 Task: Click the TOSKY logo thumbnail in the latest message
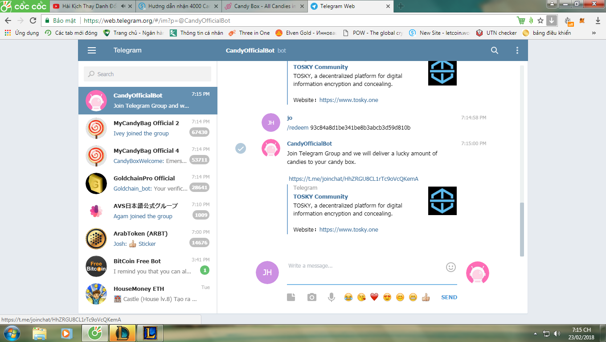click(x=442, y=201)
